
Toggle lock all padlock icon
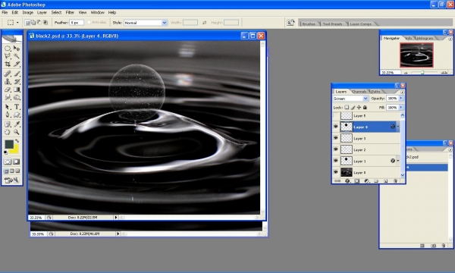[x=365, y=108]
